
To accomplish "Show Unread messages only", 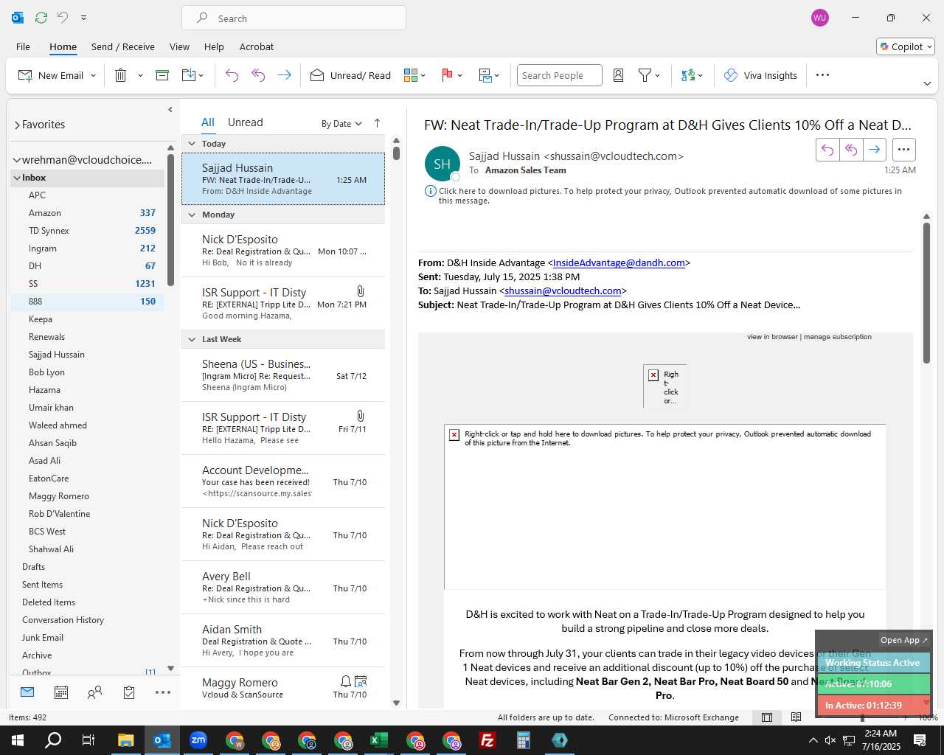I will tap(246, 122).
